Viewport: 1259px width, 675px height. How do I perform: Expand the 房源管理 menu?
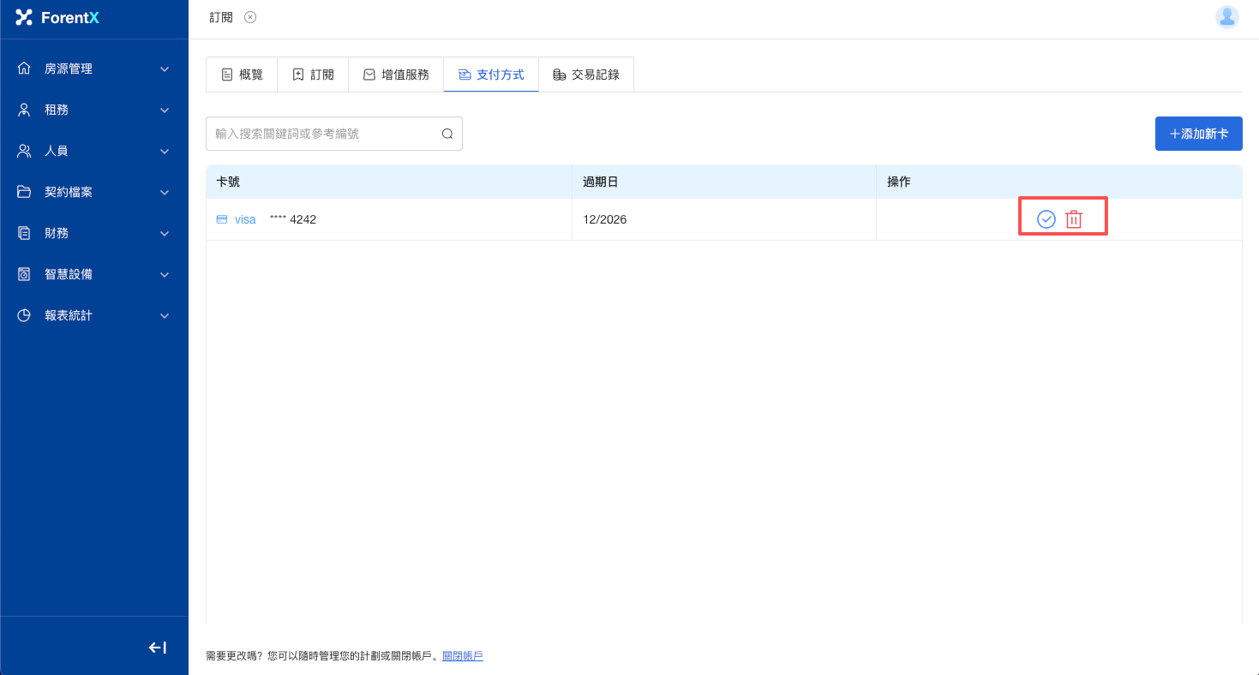94,69
